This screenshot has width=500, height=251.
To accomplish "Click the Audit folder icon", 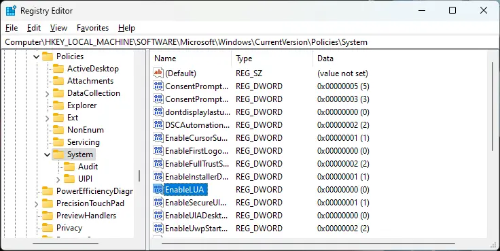I will tap(69, 167).
